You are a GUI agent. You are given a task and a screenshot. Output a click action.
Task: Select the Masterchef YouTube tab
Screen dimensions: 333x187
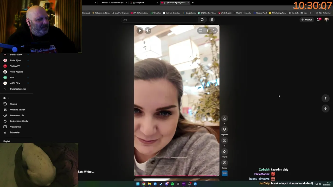coord(175,3)
